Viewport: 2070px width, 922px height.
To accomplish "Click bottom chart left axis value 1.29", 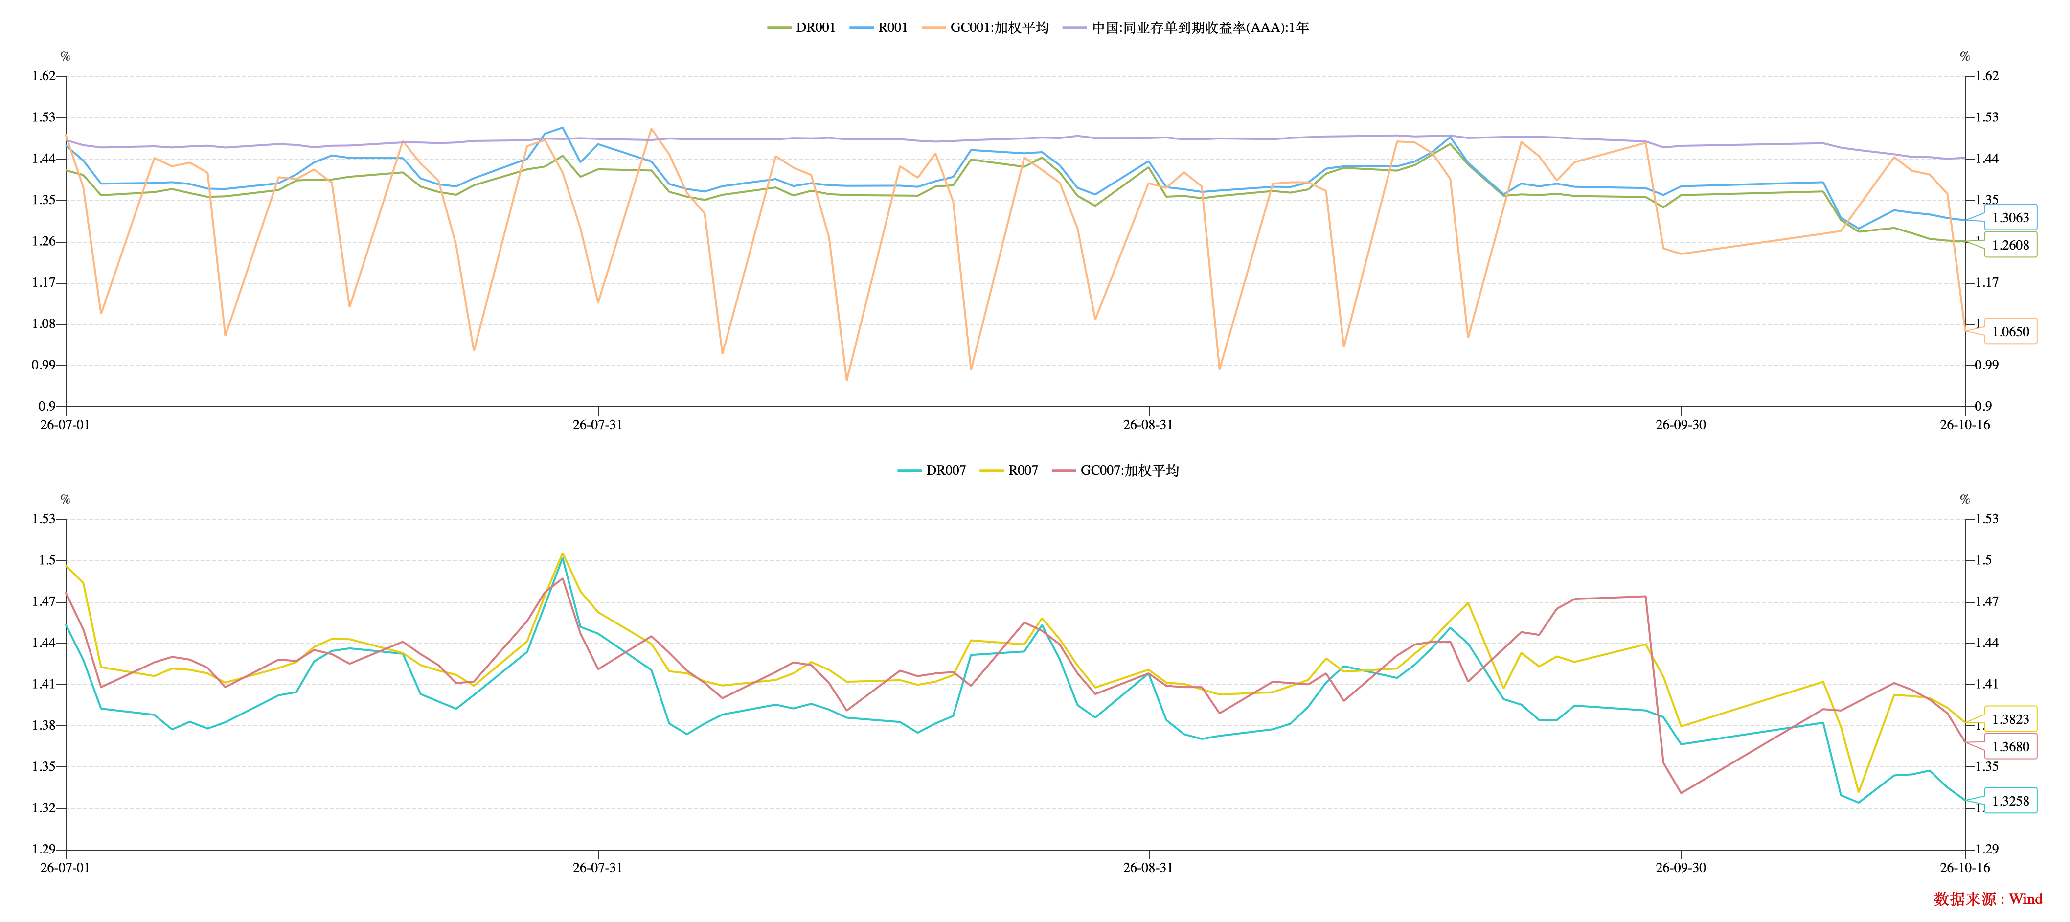I will click(x=44, y=849).
